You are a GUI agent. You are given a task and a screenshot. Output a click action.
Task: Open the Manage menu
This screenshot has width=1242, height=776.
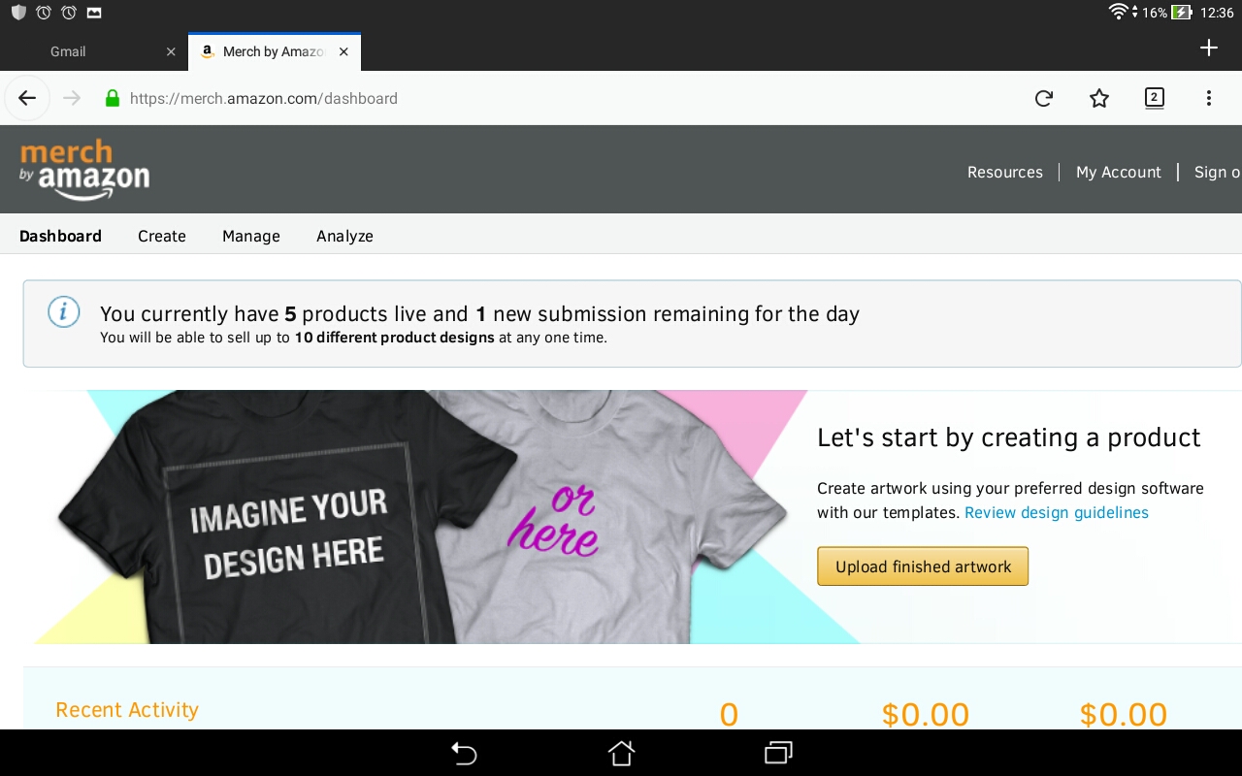point(251,236)
